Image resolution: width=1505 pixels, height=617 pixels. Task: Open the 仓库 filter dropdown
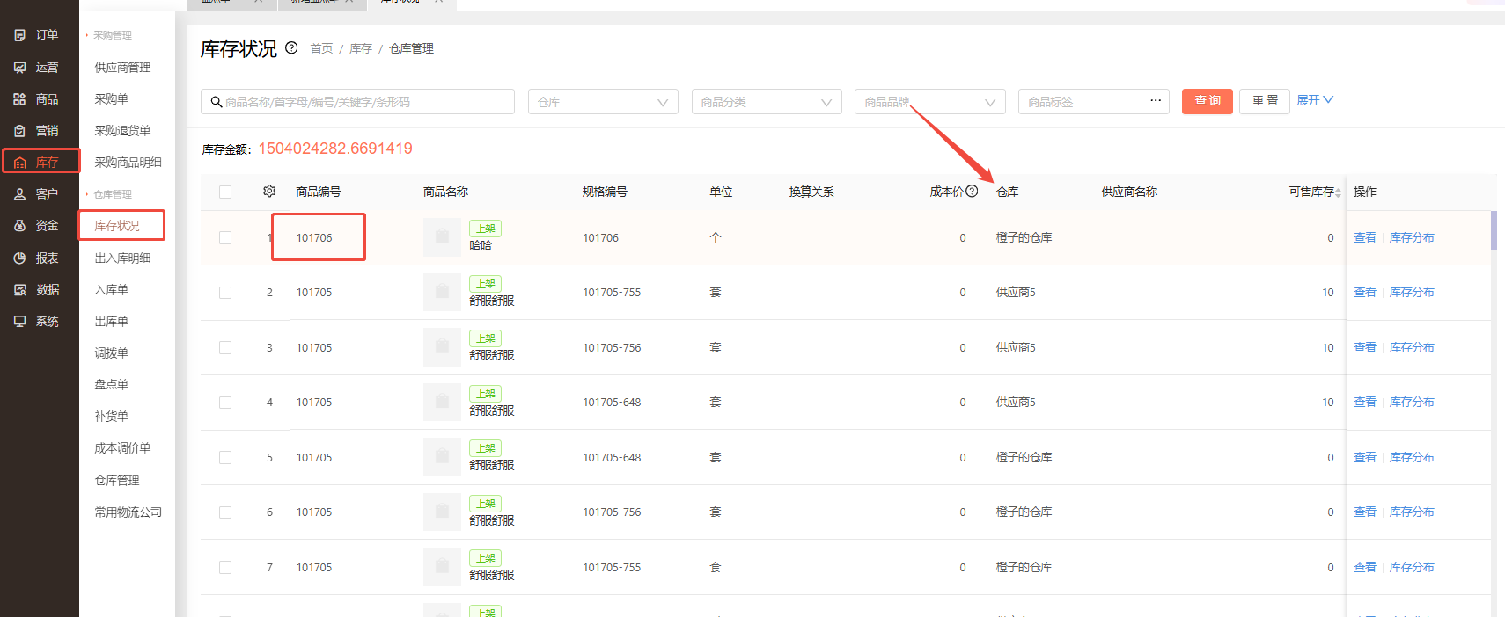603,102
